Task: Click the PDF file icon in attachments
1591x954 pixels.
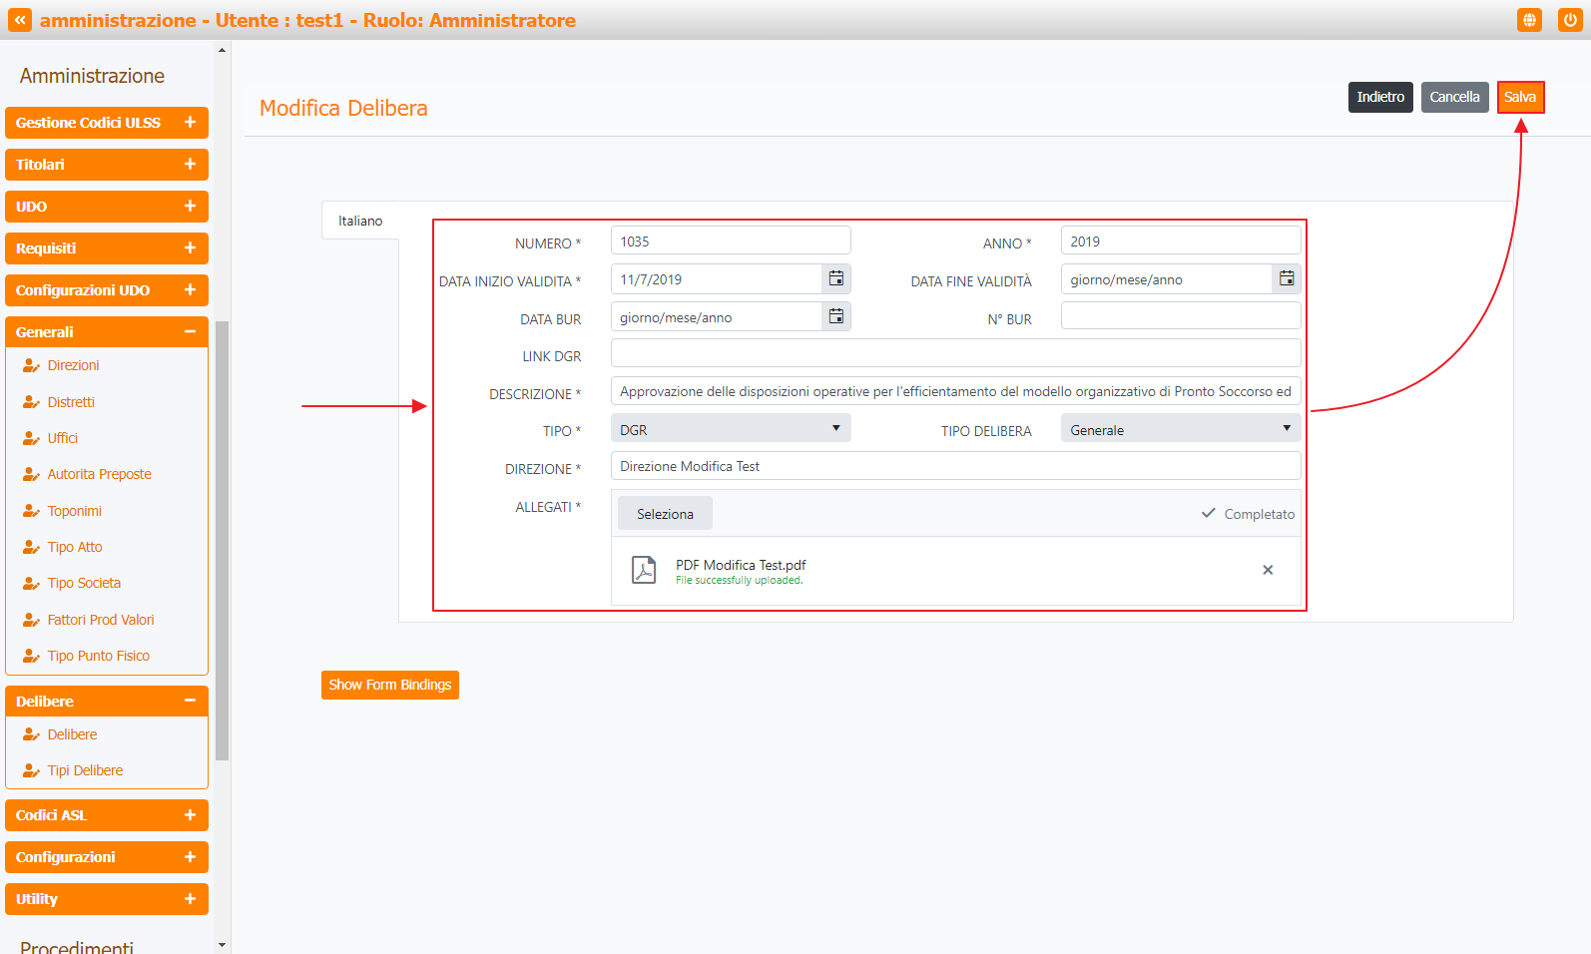Action: (644, 570)
